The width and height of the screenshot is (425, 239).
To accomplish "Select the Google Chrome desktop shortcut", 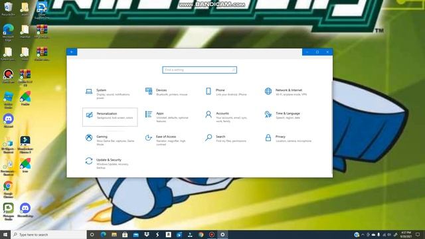I will [x=8, y=189].
